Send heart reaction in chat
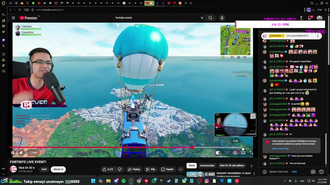 coord(321,172)
